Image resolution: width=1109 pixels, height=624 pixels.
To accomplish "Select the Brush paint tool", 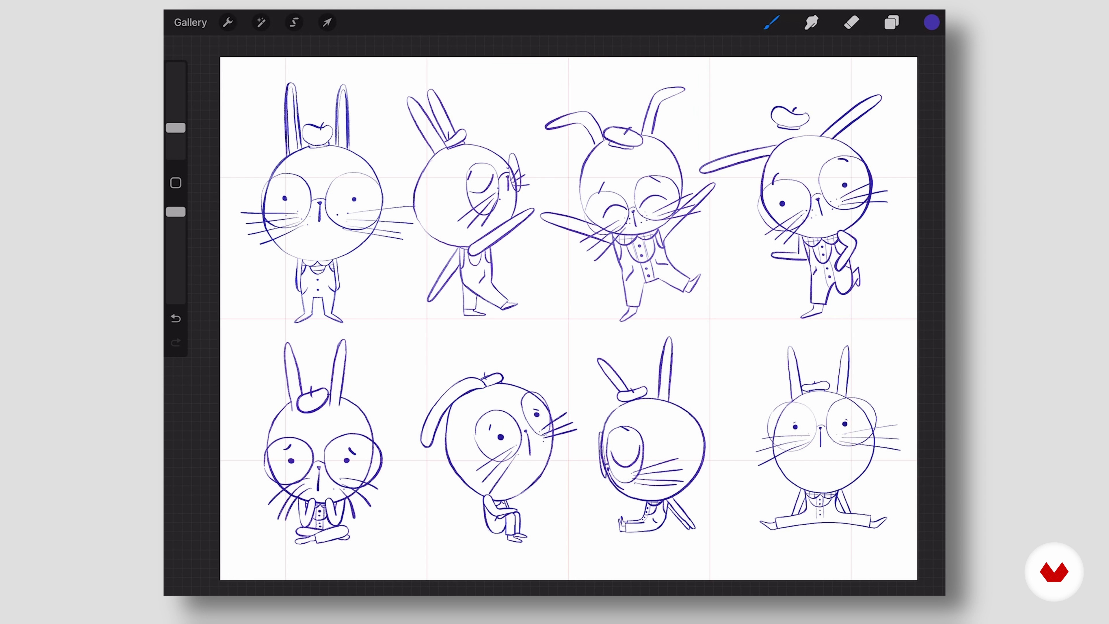I will click(771, 23).
